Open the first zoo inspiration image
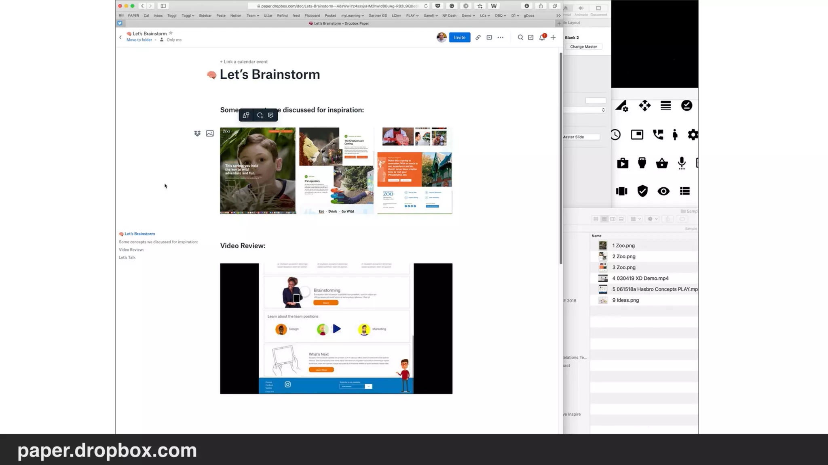This screenshot has width=828, height=465. pyautogui.click(x=258, y=171)
